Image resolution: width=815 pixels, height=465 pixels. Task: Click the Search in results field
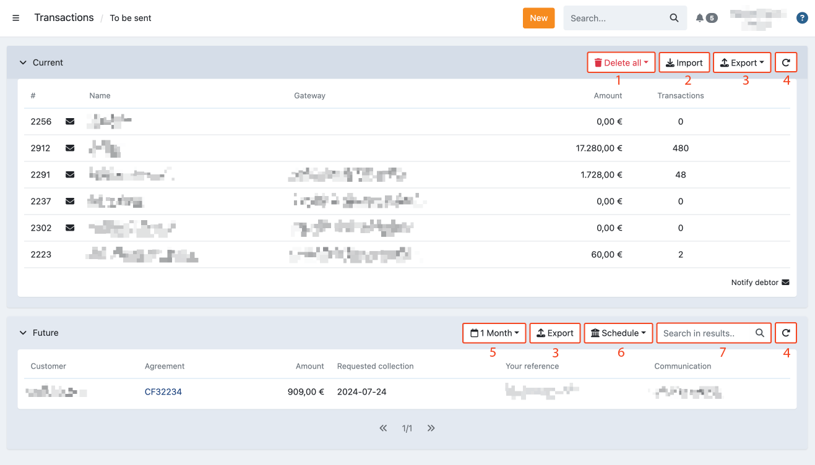pos(705,333)
